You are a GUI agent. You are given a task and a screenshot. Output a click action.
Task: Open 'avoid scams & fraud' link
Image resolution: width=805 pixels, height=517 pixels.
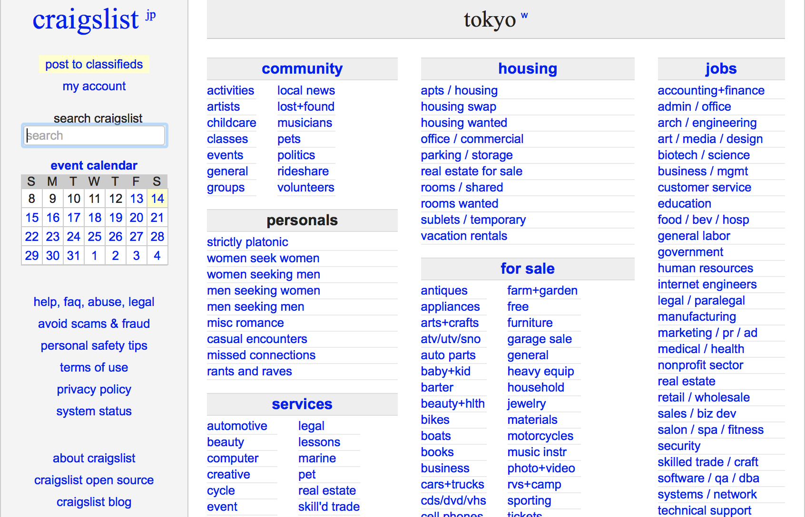pos(94,324)
